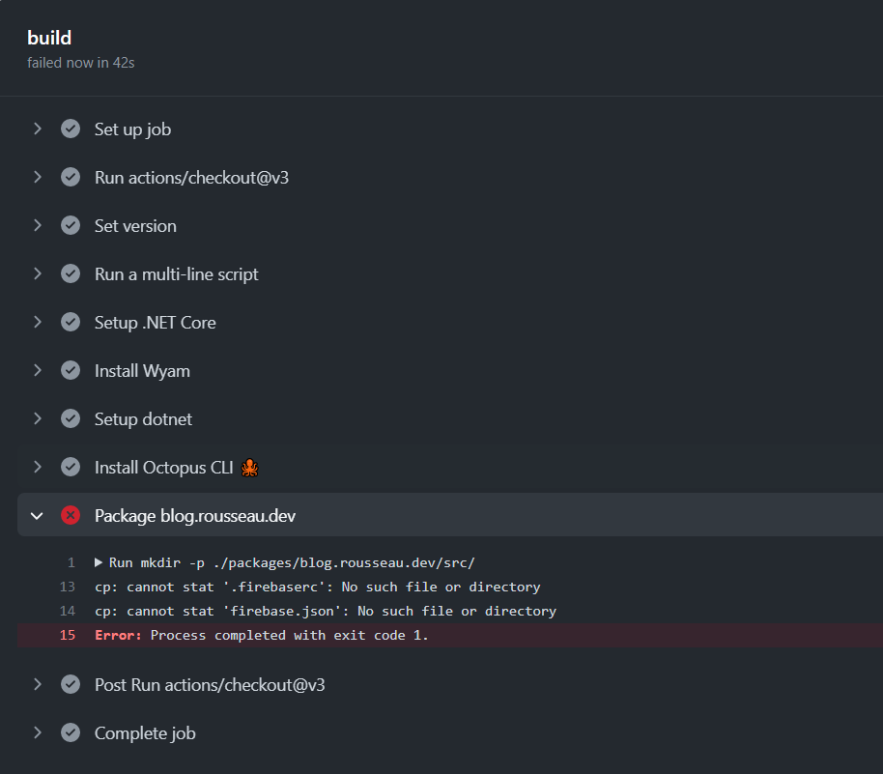Click the Set version step title
The image size is (883, 774).
pyautogui.click(x=135, y=226)
